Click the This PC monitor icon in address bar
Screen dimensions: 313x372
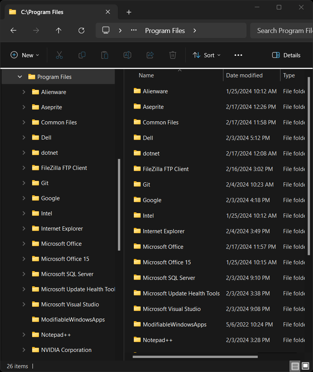pyautogui.click(x=106, y=30)
